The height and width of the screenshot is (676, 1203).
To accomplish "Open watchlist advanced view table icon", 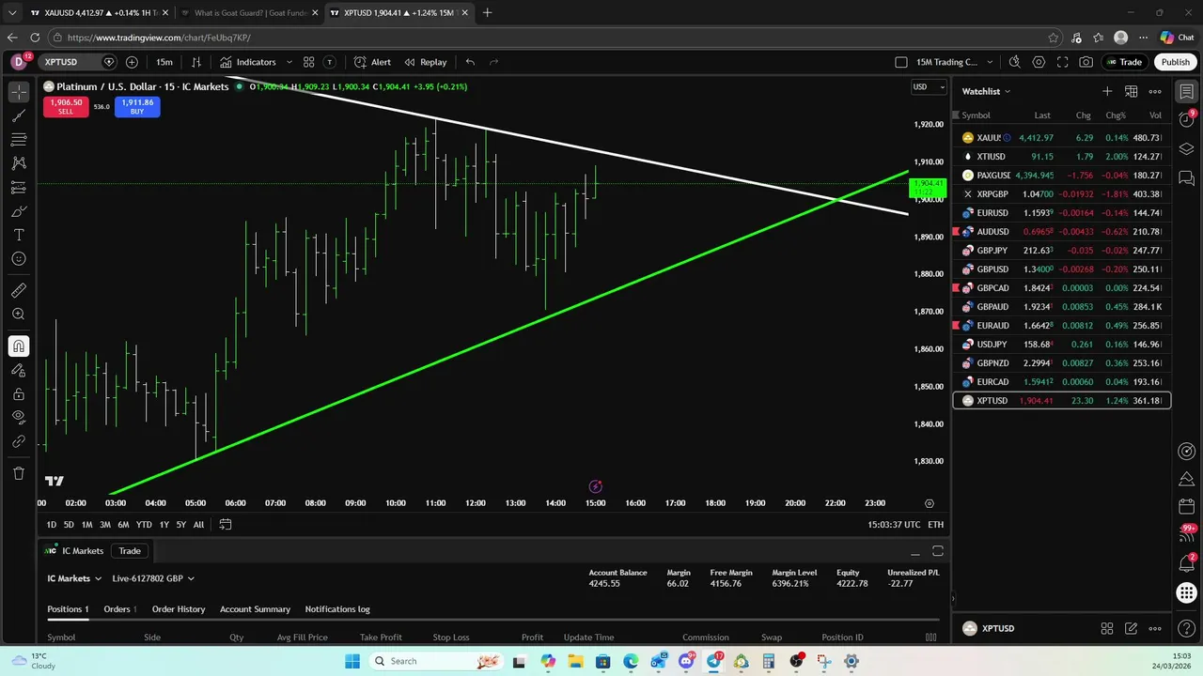I will click(1132, 91).
